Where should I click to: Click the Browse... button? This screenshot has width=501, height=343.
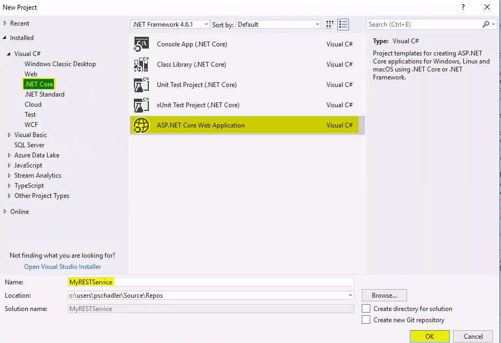pos(384,296)
